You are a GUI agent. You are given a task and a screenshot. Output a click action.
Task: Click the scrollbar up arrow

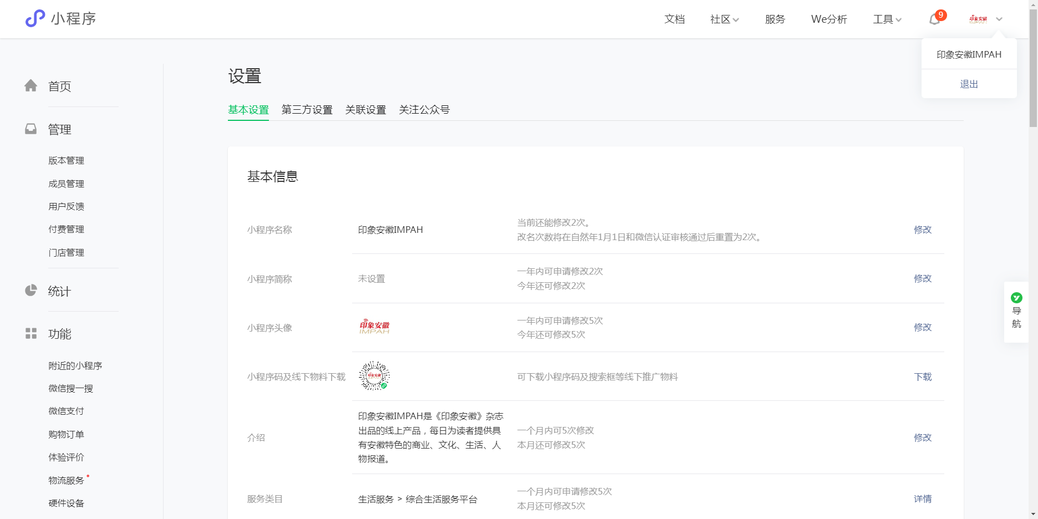1033,4
